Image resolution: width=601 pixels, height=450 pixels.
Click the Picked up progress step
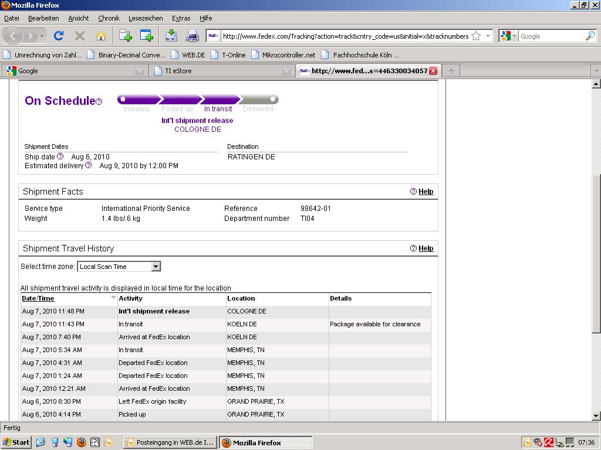click(x=177, y=108)
